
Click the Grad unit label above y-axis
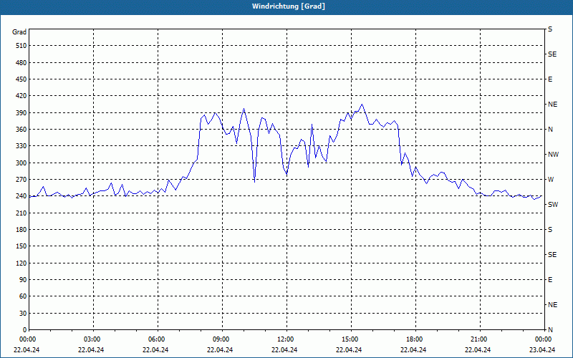[19, 32]
